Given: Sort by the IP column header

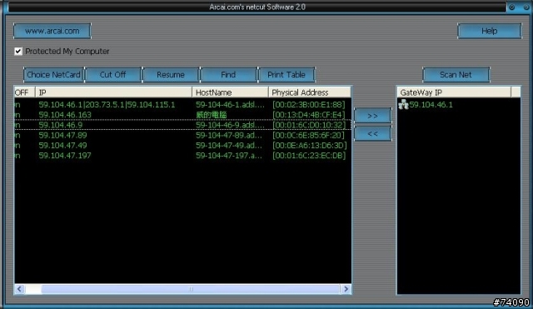Looking at the screenshot, I should (113, 92).
